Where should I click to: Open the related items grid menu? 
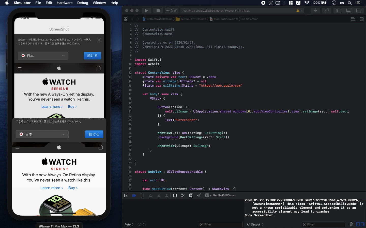[x=126, y=19]
